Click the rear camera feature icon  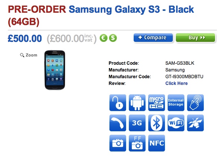click(118, 143)
